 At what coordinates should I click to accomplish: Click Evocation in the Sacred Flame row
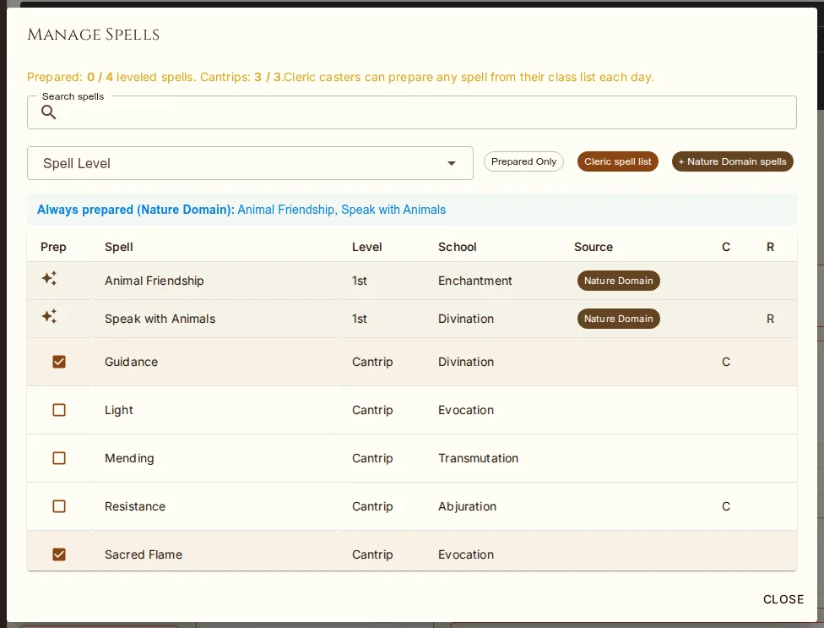tap(466, 554)
